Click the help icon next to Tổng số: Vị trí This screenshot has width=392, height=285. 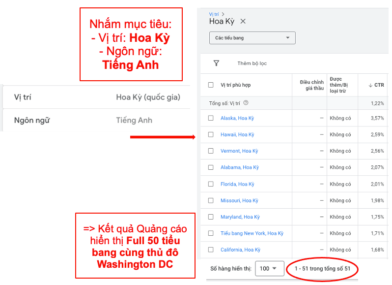pos(246,103)
